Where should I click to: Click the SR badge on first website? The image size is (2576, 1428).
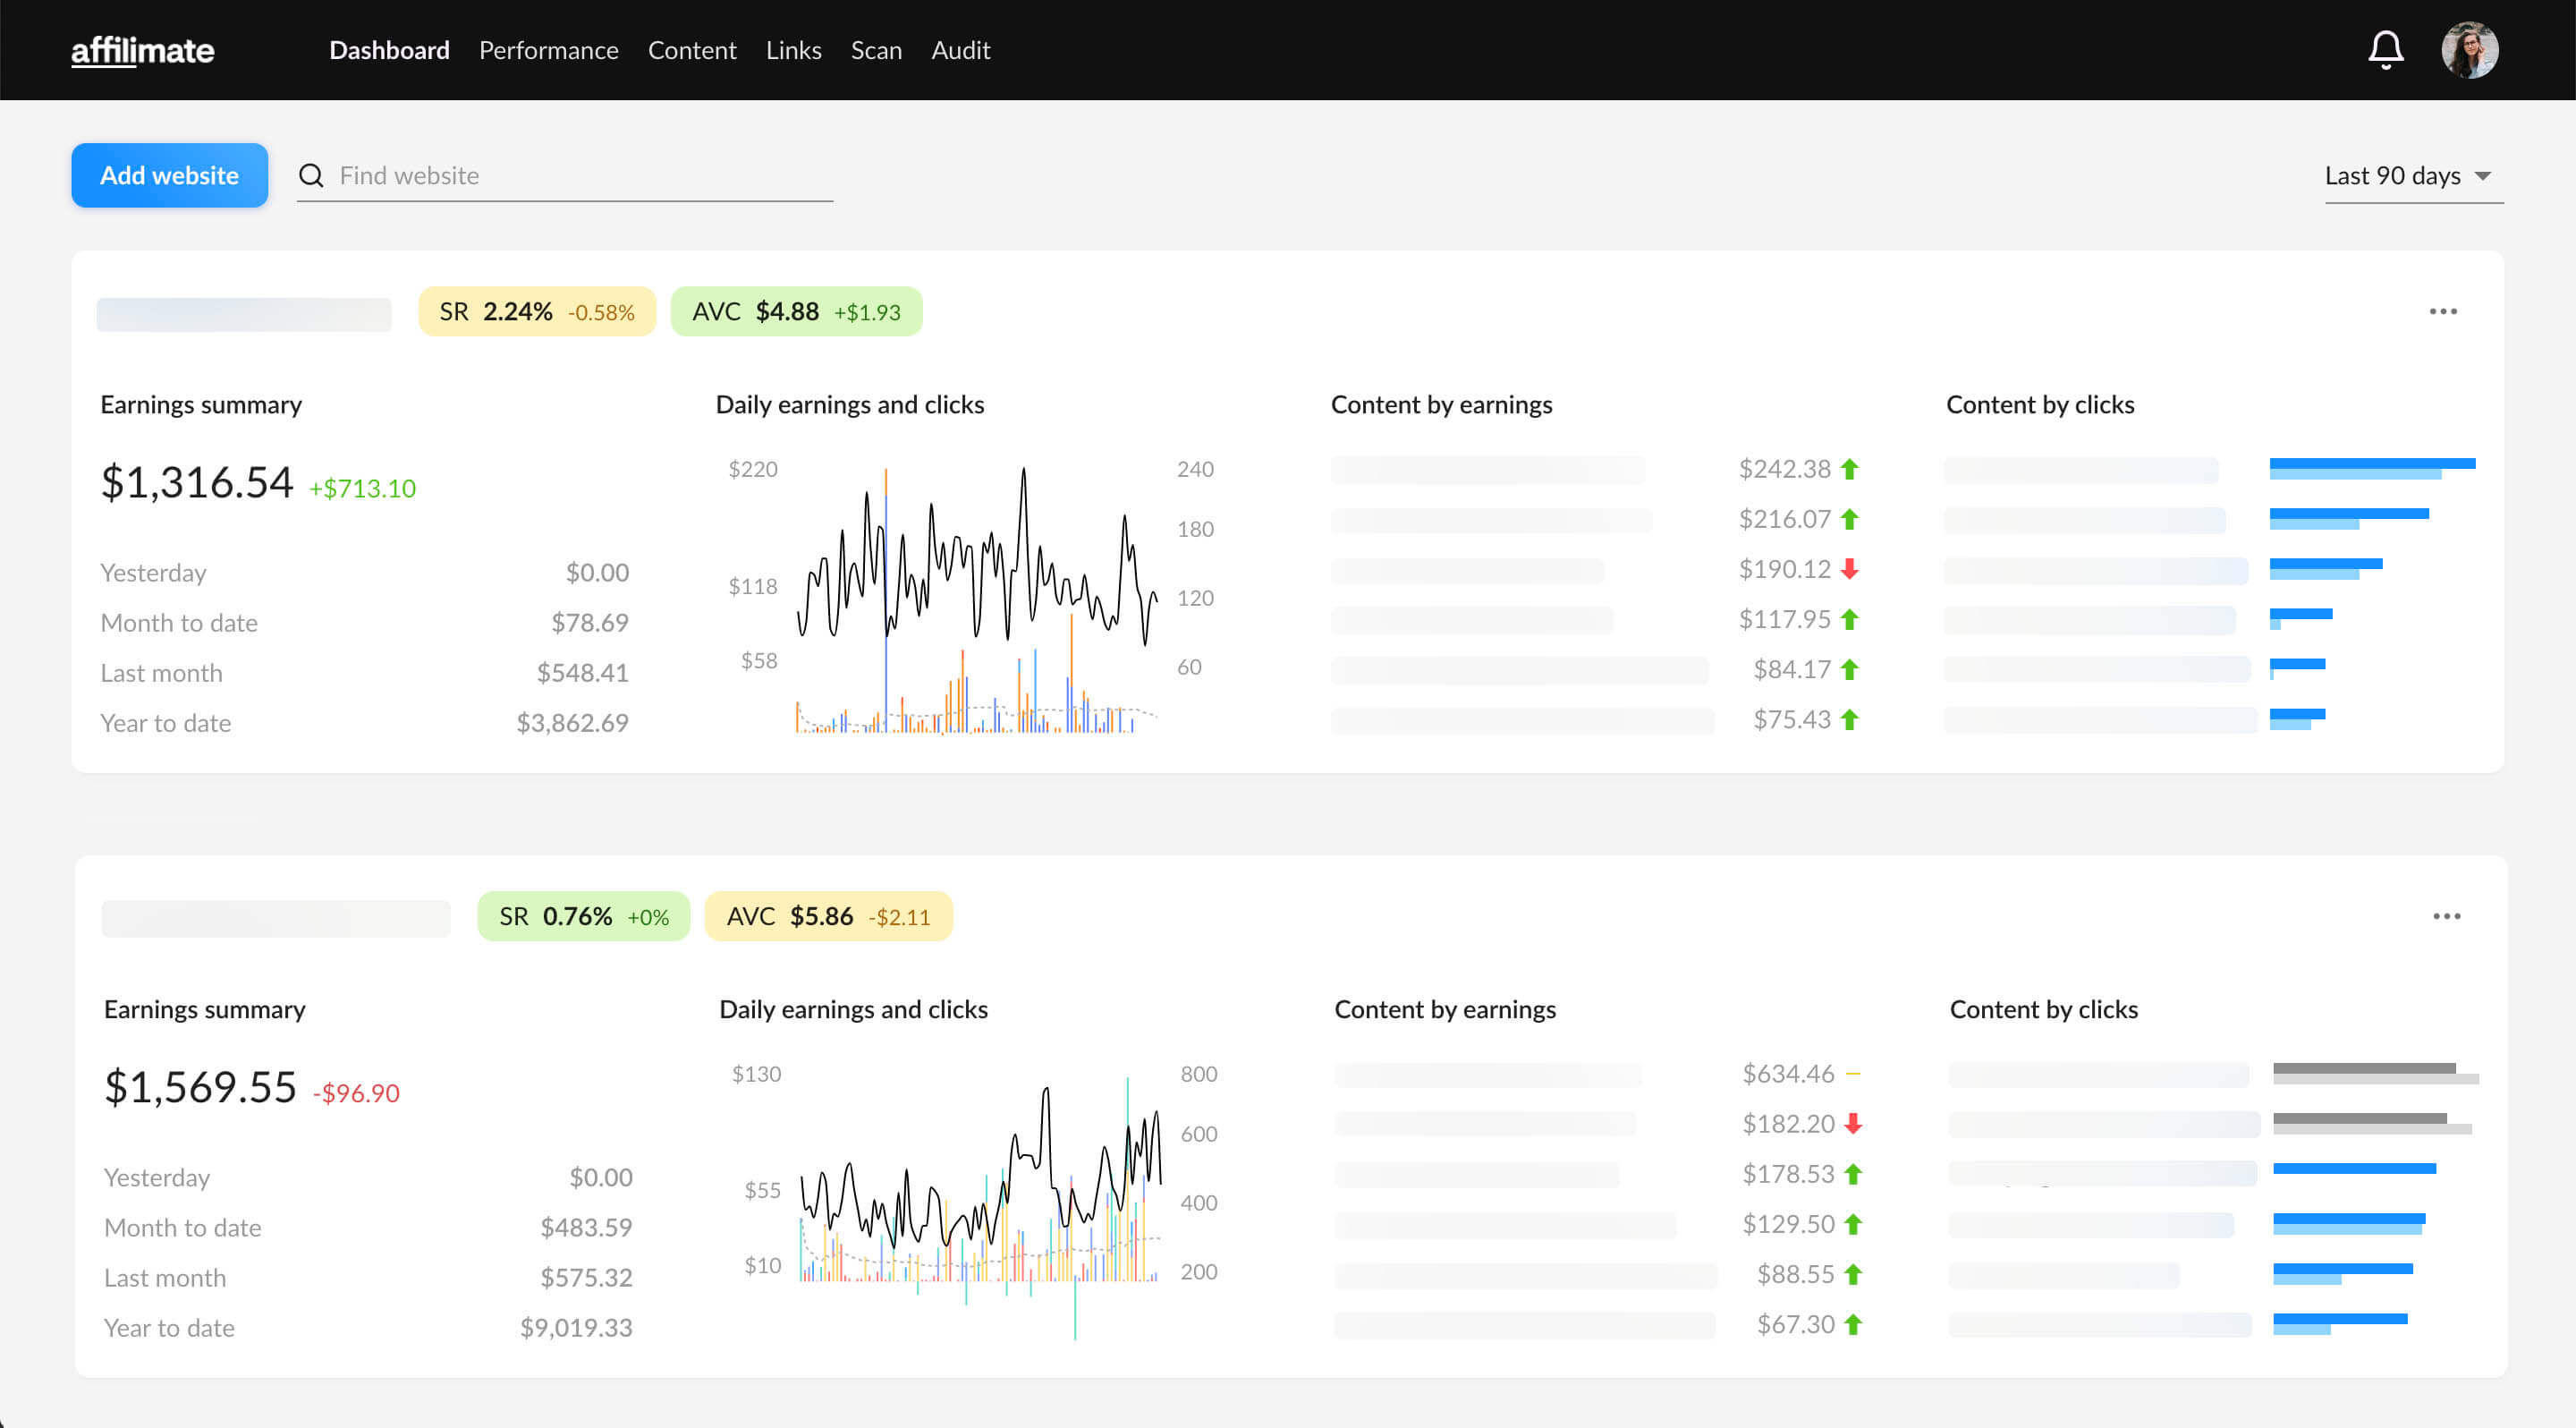click(530, 311)
